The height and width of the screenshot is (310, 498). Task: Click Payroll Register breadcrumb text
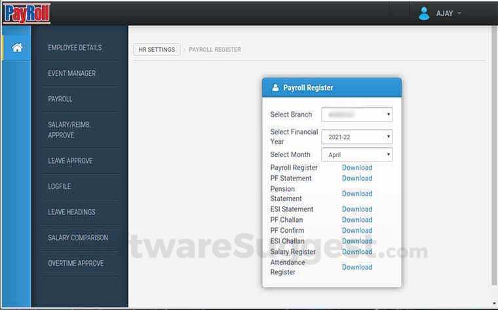point(215,50)
